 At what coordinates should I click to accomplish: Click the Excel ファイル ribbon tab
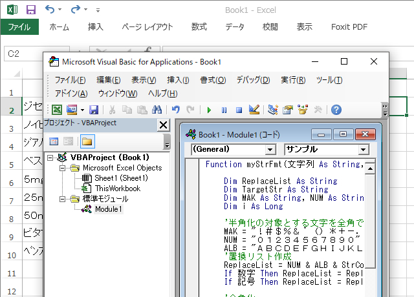coord(19,26)
